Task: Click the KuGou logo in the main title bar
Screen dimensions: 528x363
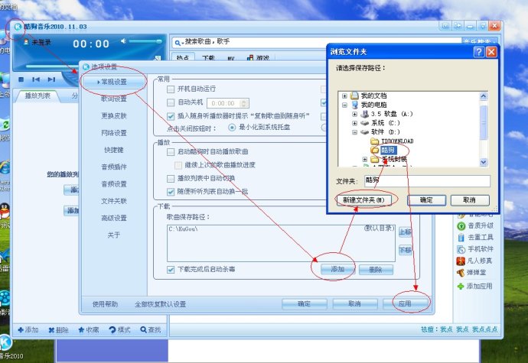Action: point(18,27)
